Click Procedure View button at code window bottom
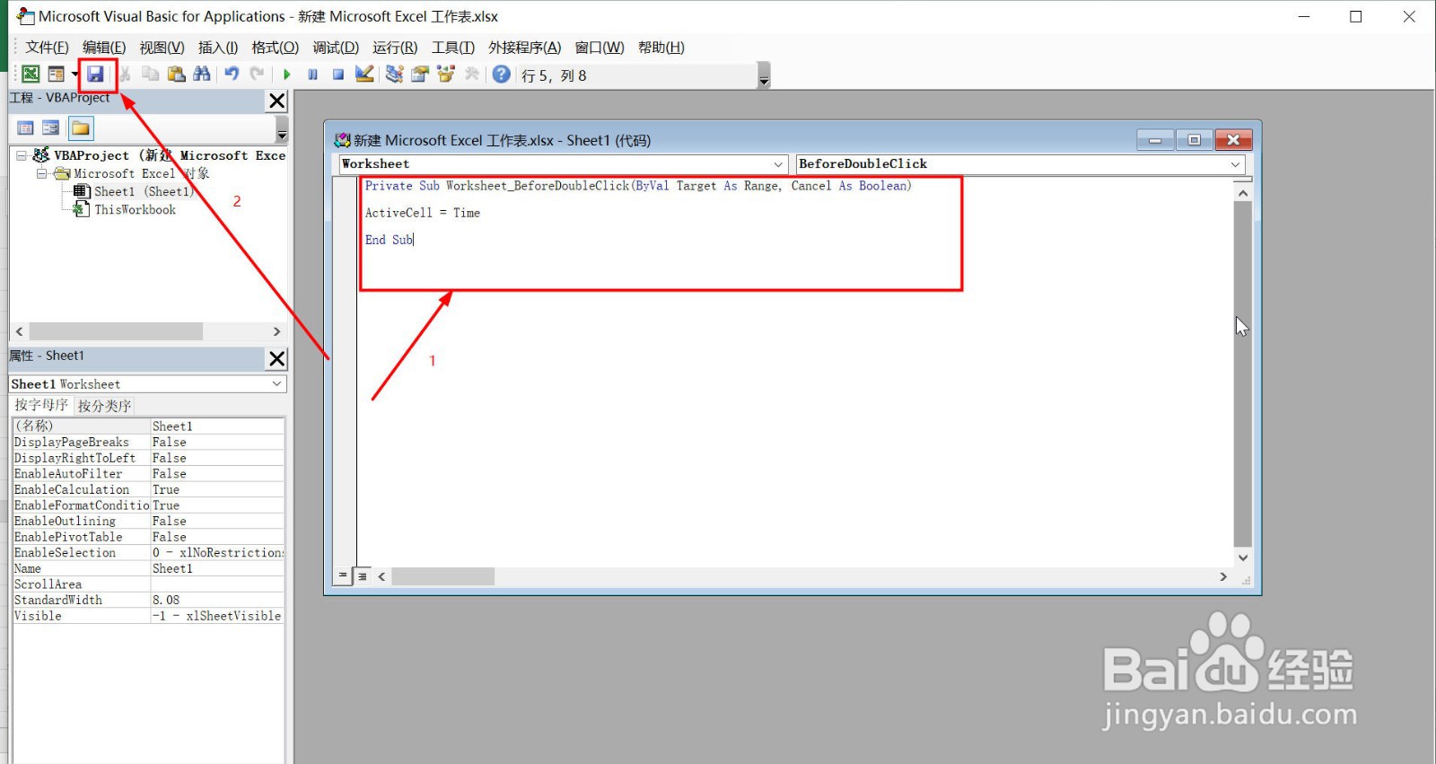 click(x=343, y=576)
